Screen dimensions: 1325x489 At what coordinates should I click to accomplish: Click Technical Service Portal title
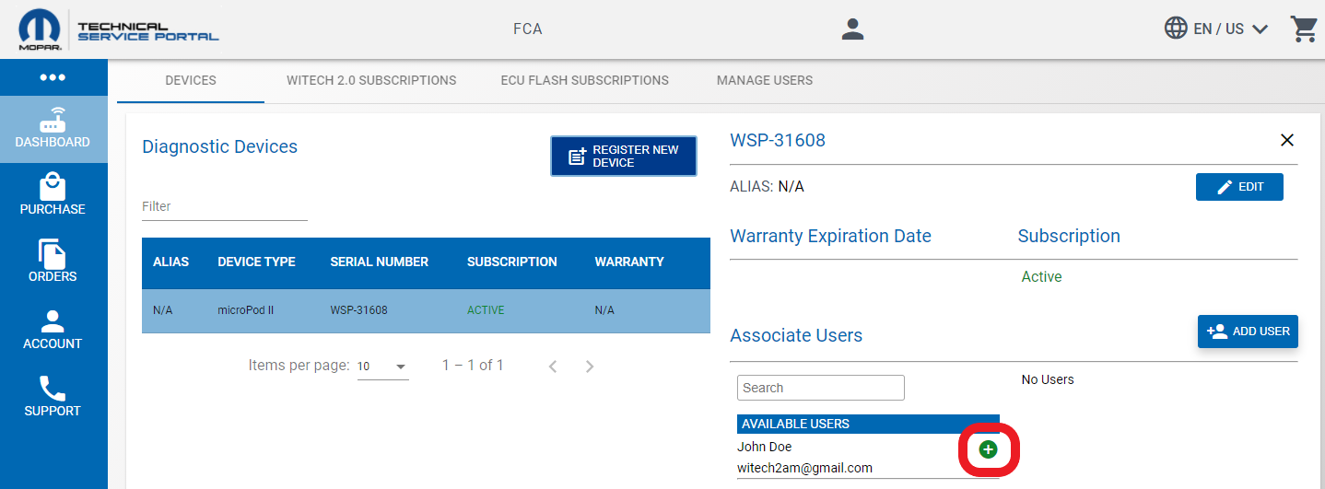(x=147, y=31)
